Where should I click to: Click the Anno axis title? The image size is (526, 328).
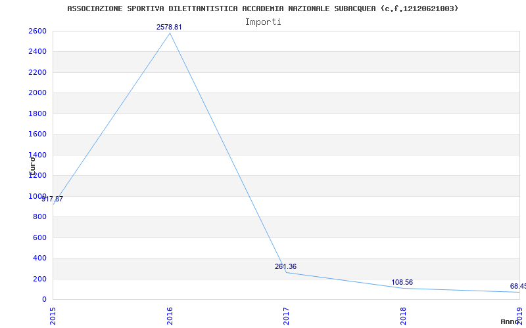point(510,321)
